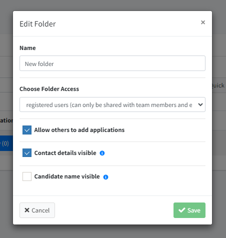The width and height of the screenshot is (226, 238).
Task: Click the Name input field containing New folder
Action: click(112, 63)
